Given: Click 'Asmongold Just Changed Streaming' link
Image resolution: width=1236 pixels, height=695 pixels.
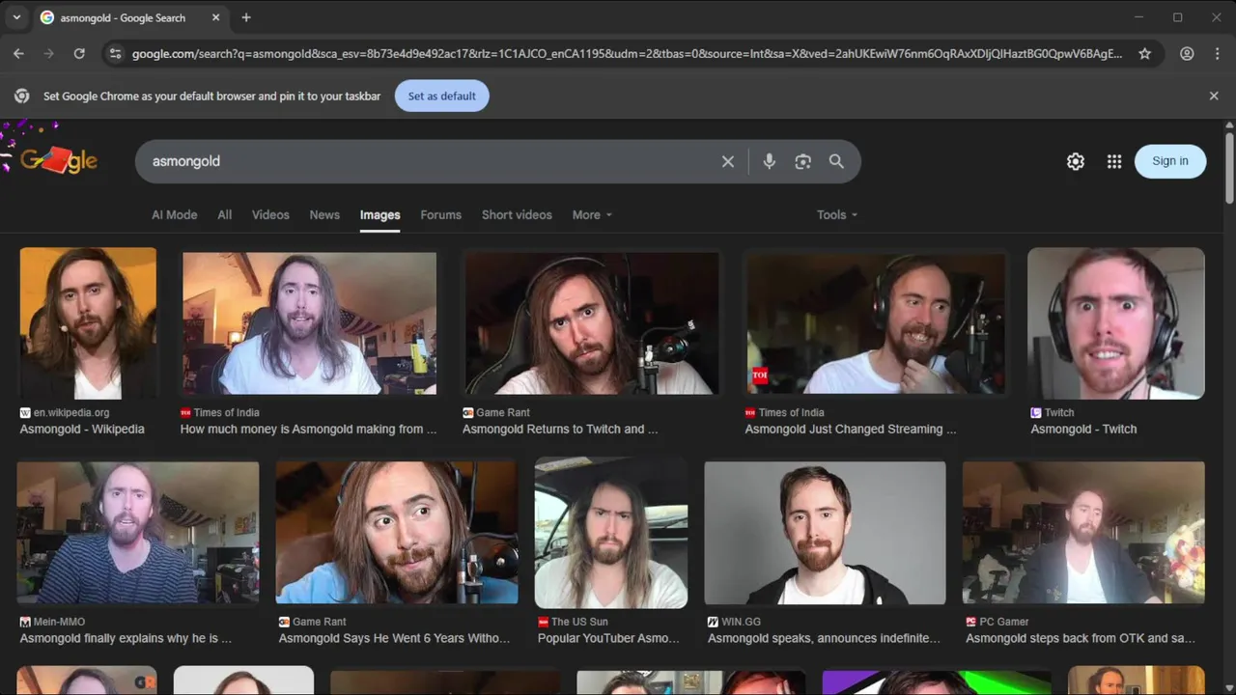Looking at the screenshot, I should coord(851,429).
